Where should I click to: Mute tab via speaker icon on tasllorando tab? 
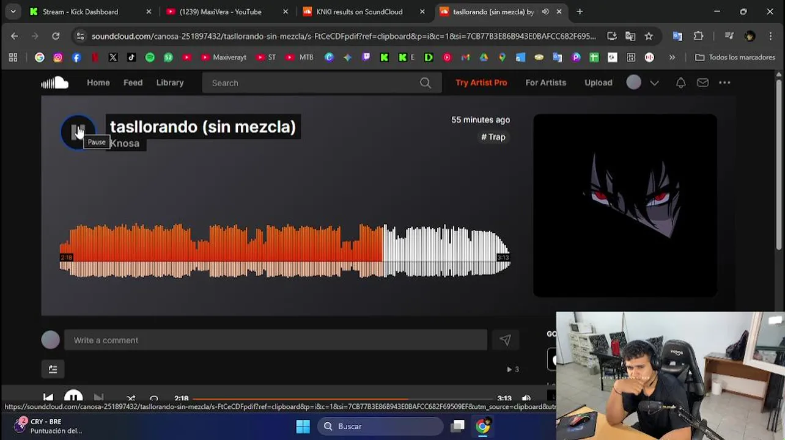(545, 12)
